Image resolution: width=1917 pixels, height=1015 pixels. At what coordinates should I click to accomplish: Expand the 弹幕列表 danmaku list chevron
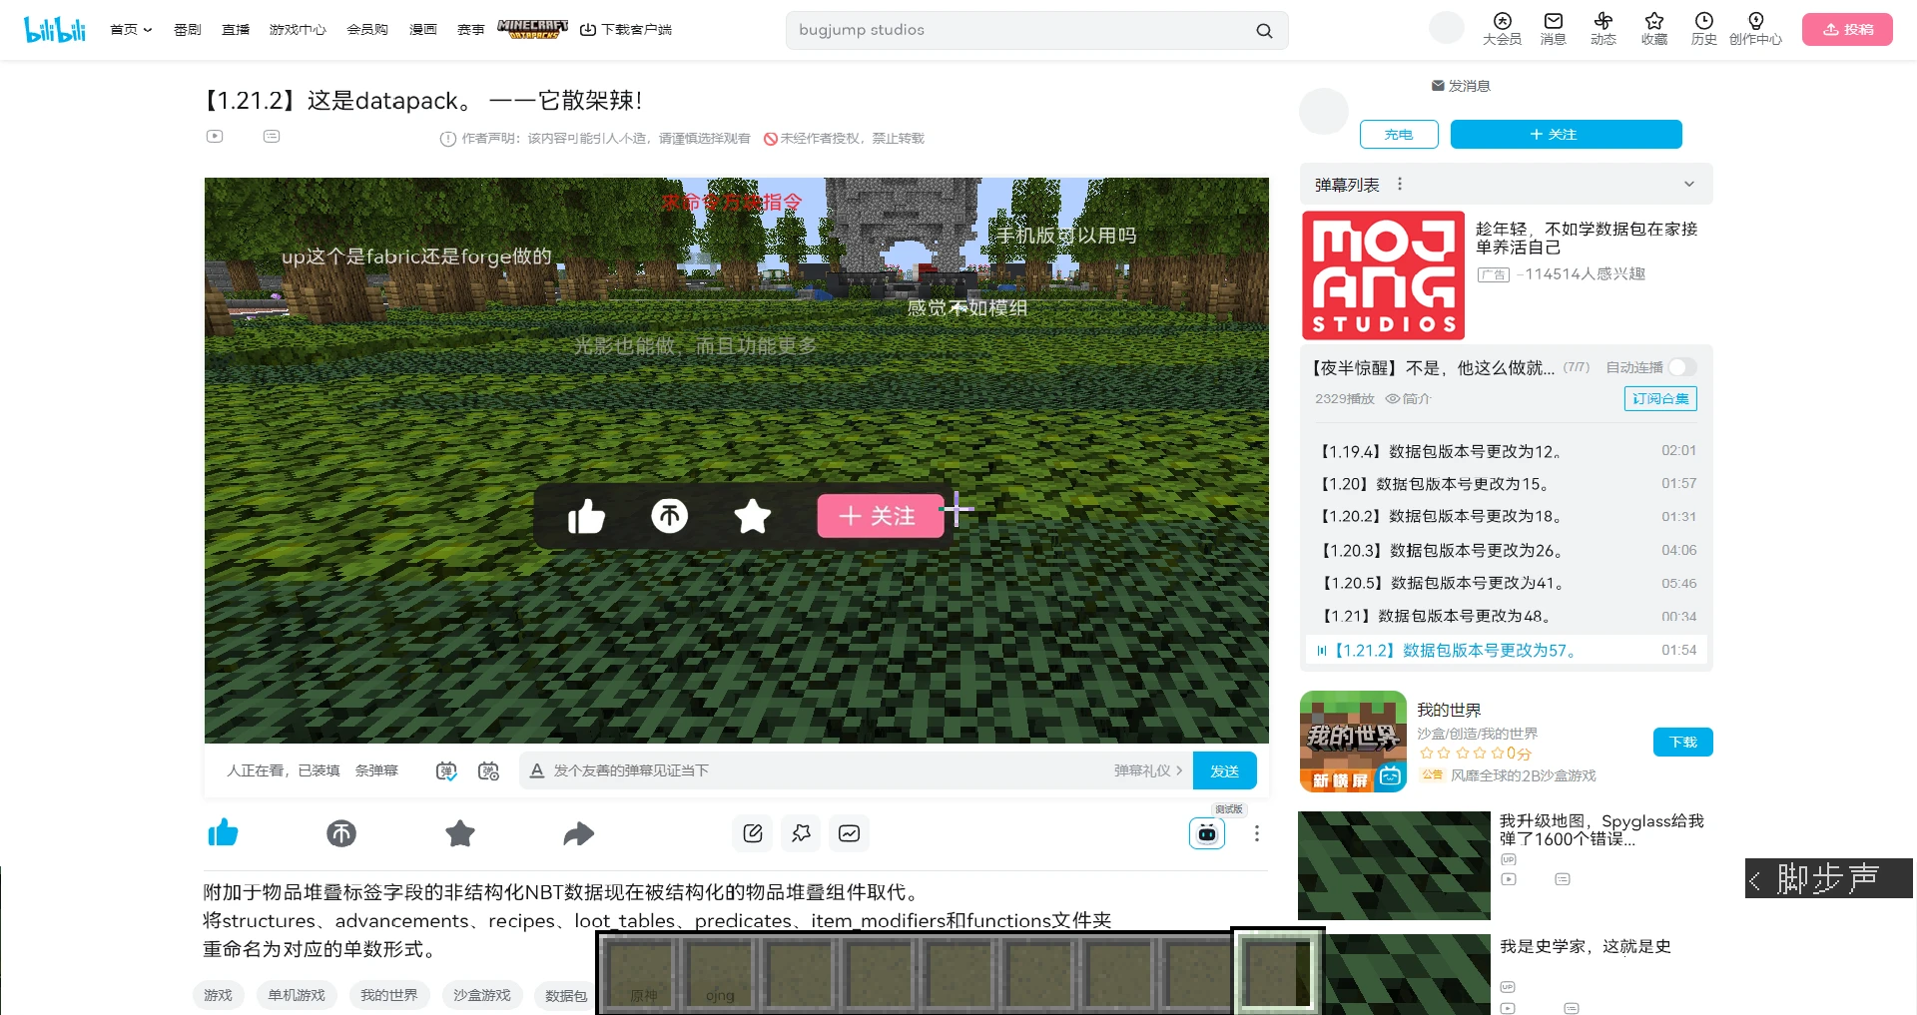coord(1689,184)
